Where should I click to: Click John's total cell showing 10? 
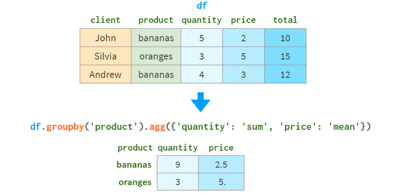(x=285, y=38)
